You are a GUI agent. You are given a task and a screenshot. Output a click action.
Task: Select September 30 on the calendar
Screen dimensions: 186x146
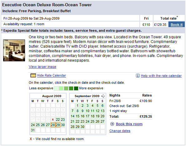pos(83,127)
